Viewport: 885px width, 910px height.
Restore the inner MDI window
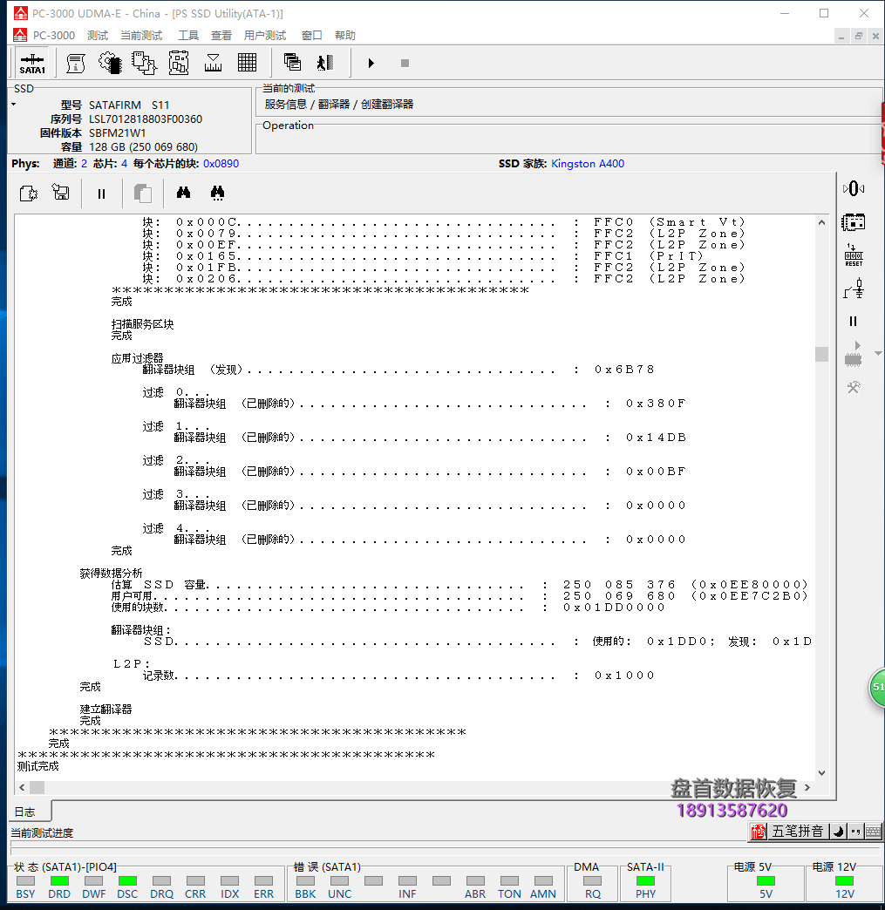(x=858, y=36)
